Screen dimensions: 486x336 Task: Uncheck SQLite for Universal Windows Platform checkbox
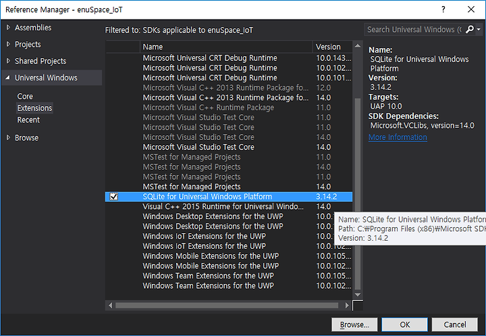pos(114,197)
